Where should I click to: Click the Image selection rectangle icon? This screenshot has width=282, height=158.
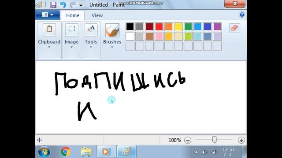point(71,29)
